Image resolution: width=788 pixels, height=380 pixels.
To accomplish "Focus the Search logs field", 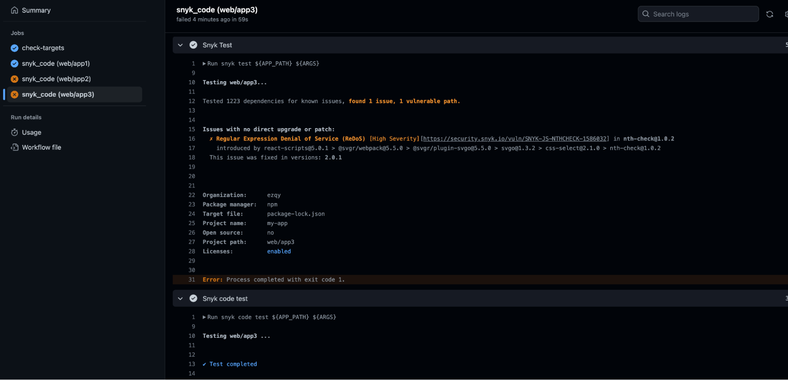I will click(x=698, y=14).
